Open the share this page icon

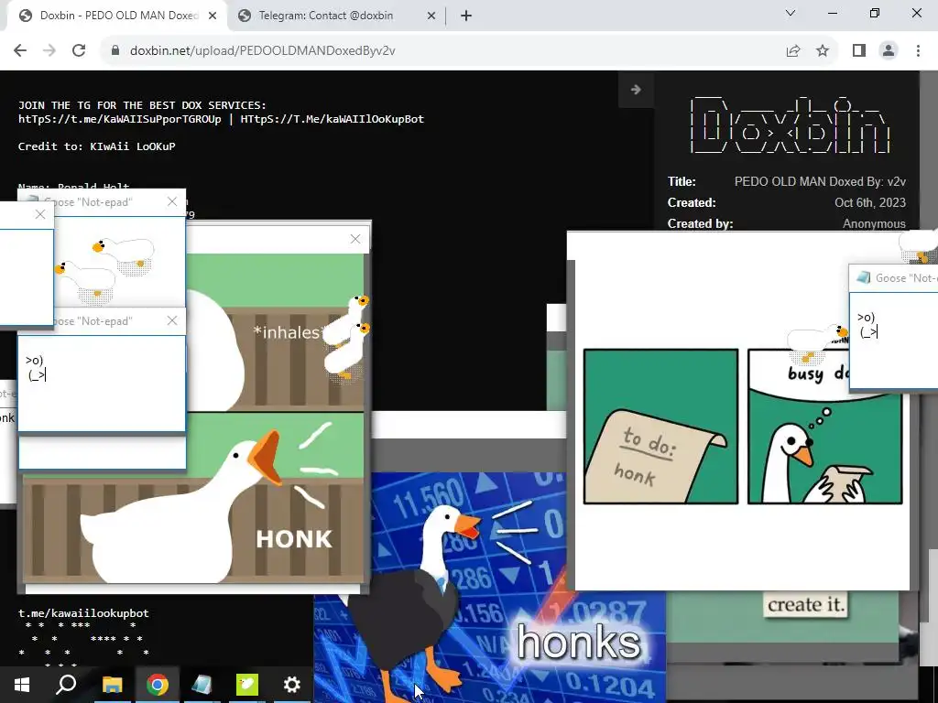point(793,51)
